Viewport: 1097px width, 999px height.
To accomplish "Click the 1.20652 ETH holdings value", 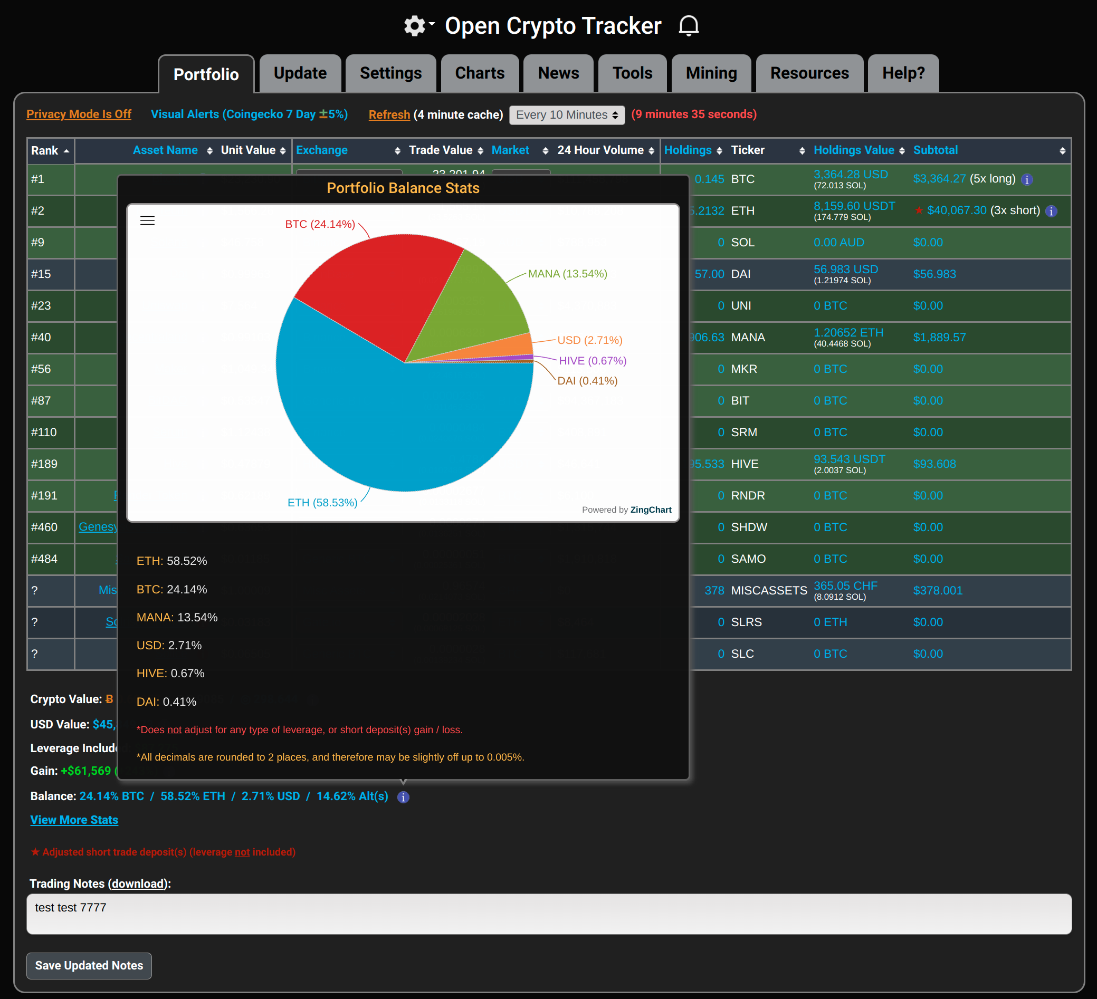I will point(848,333).
